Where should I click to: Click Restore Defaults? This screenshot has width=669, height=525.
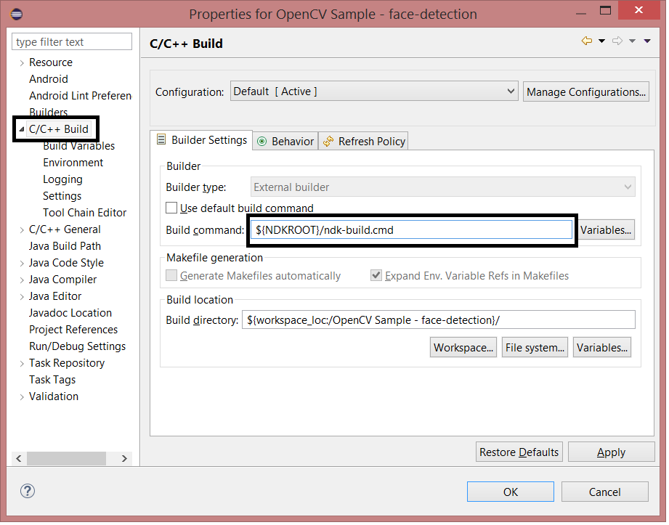click(519, 451)
